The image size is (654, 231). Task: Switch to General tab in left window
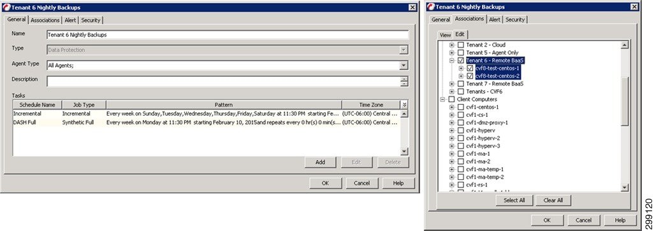point(17,19)
